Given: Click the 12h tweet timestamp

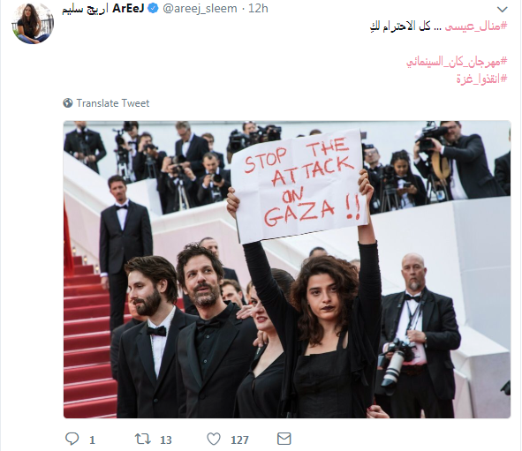Looking at the screenshot, I should [x=258, y=9].
